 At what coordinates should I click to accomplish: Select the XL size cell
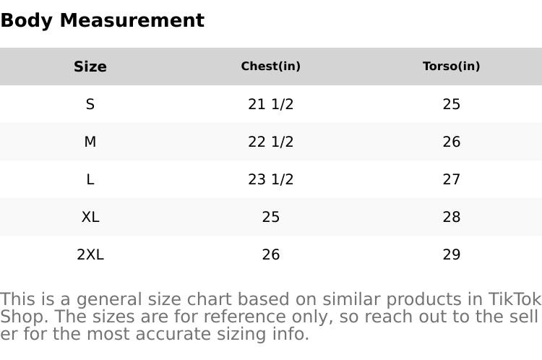90,217
